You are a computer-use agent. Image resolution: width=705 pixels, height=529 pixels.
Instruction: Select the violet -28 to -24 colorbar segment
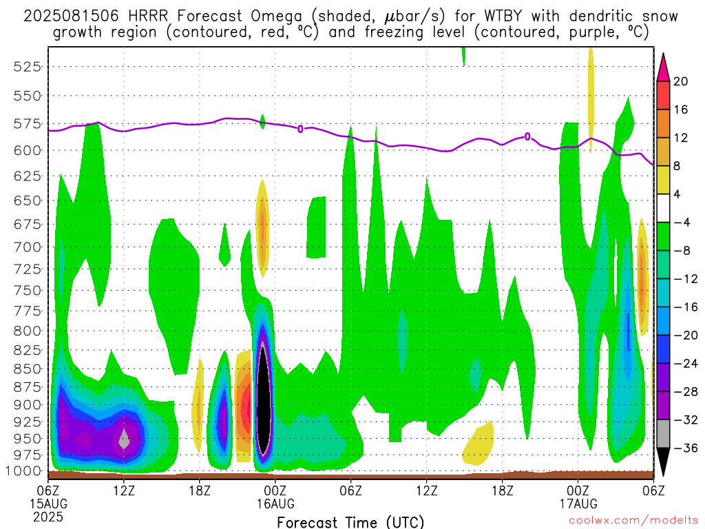(663, 377)
